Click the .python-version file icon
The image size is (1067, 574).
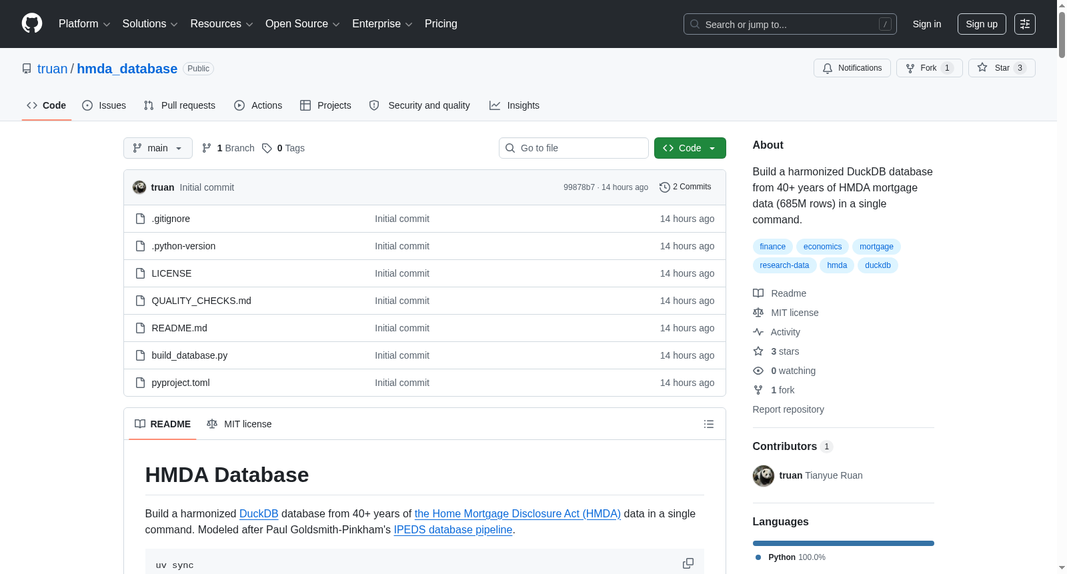click(x=140, y=246)
